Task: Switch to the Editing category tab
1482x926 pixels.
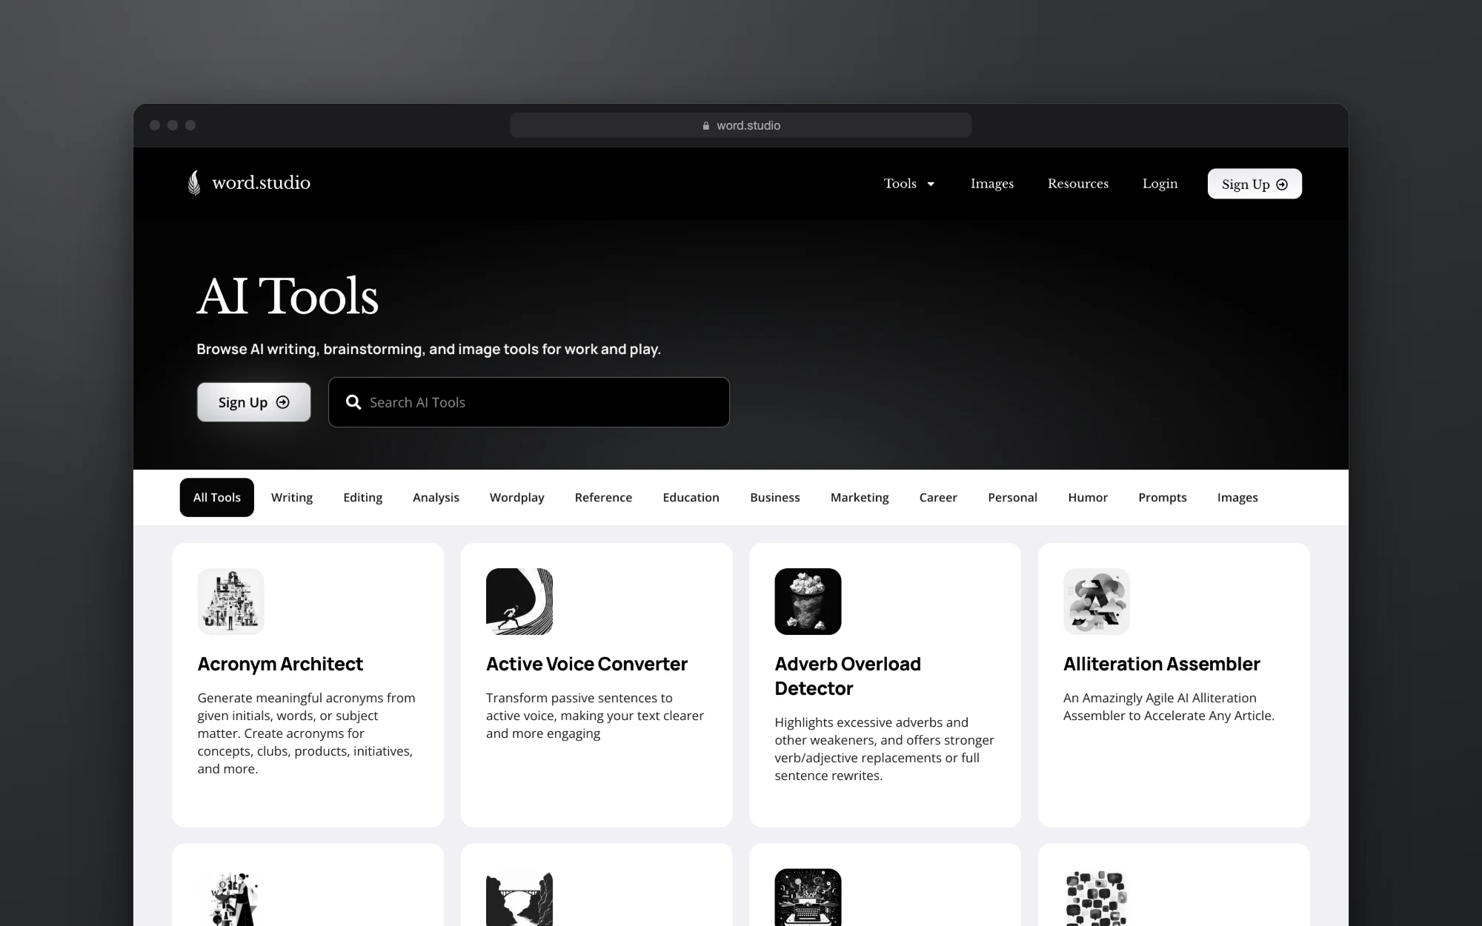Action: point(363,497)
